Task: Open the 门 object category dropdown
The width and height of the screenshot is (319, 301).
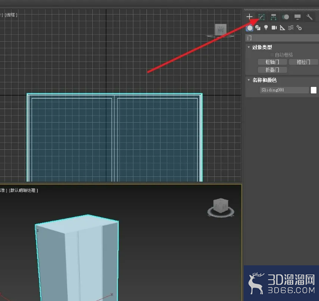Action: click(282, 38)
